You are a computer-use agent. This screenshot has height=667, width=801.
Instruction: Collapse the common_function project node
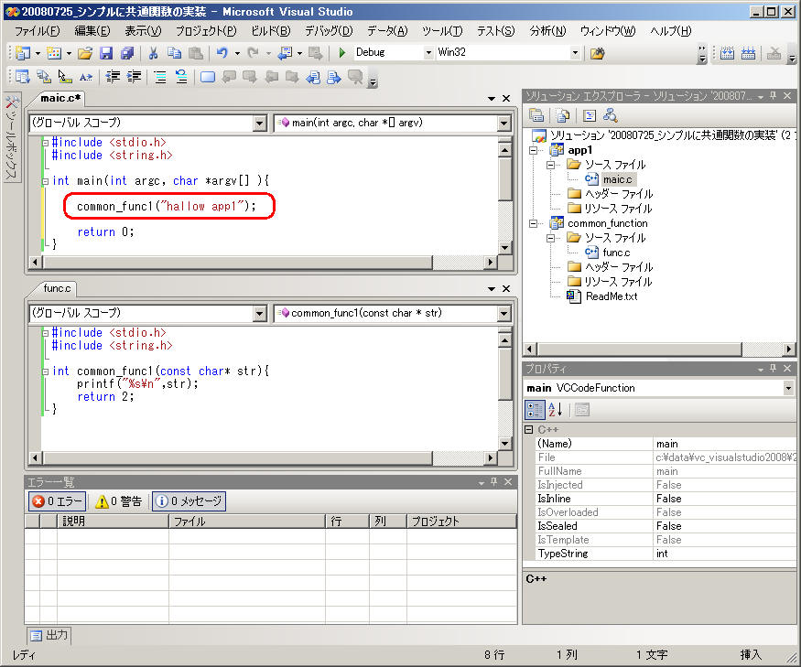tap(534, 223)
